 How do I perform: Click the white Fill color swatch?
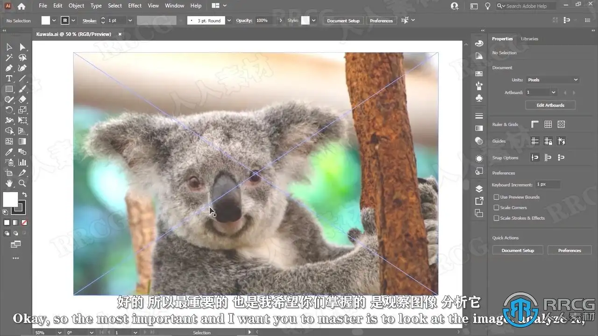coord(10,199)
